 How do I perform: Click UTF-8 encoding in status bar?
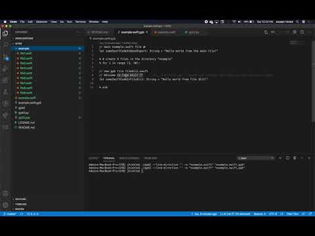(x=273, y=214)
